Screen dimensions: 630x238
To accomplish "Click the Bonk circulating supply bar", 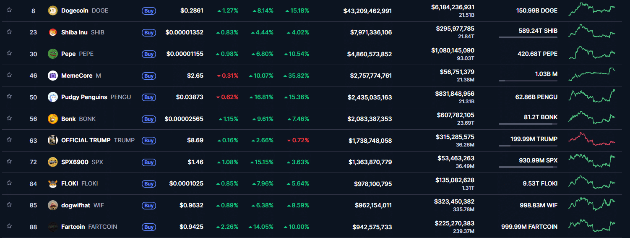I will (528, 124).
